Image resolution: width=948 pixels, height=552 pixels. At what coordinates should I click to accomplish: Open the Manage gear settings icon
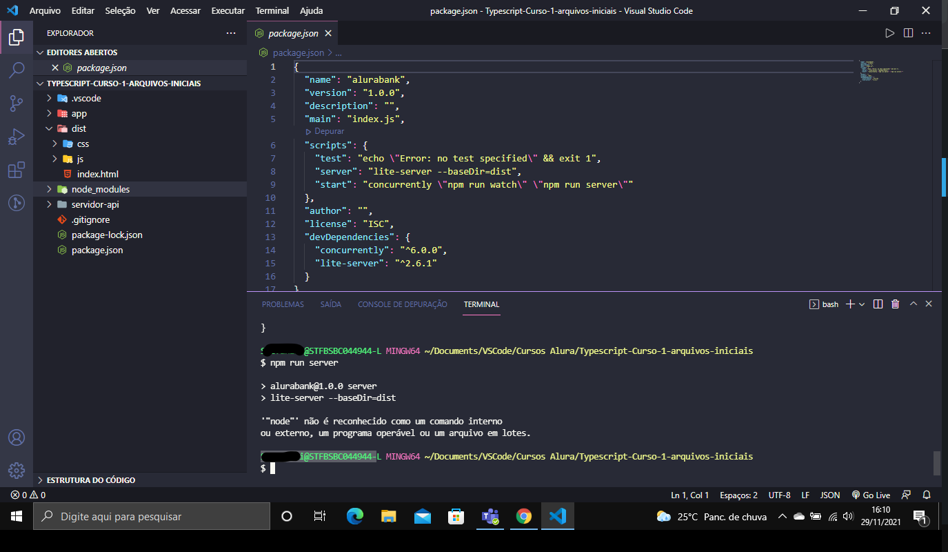[17, 471]
